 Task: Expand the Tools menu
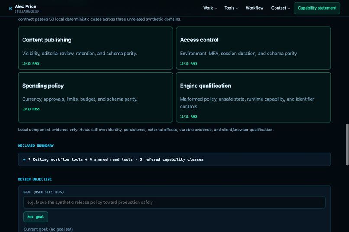click(x=231, y=8)
